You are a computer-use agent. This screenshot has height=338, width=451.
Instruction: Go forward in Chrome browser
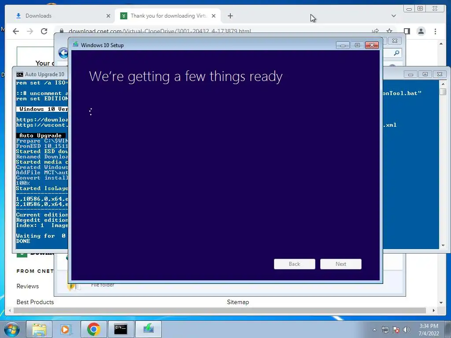point(30,31)
